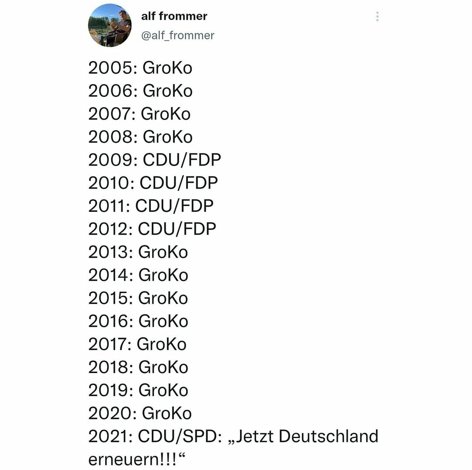The image size is (472, 470).
Task: Click the "2020: GroKo" line
Action: pyautogui.click(x=140, y=413)
